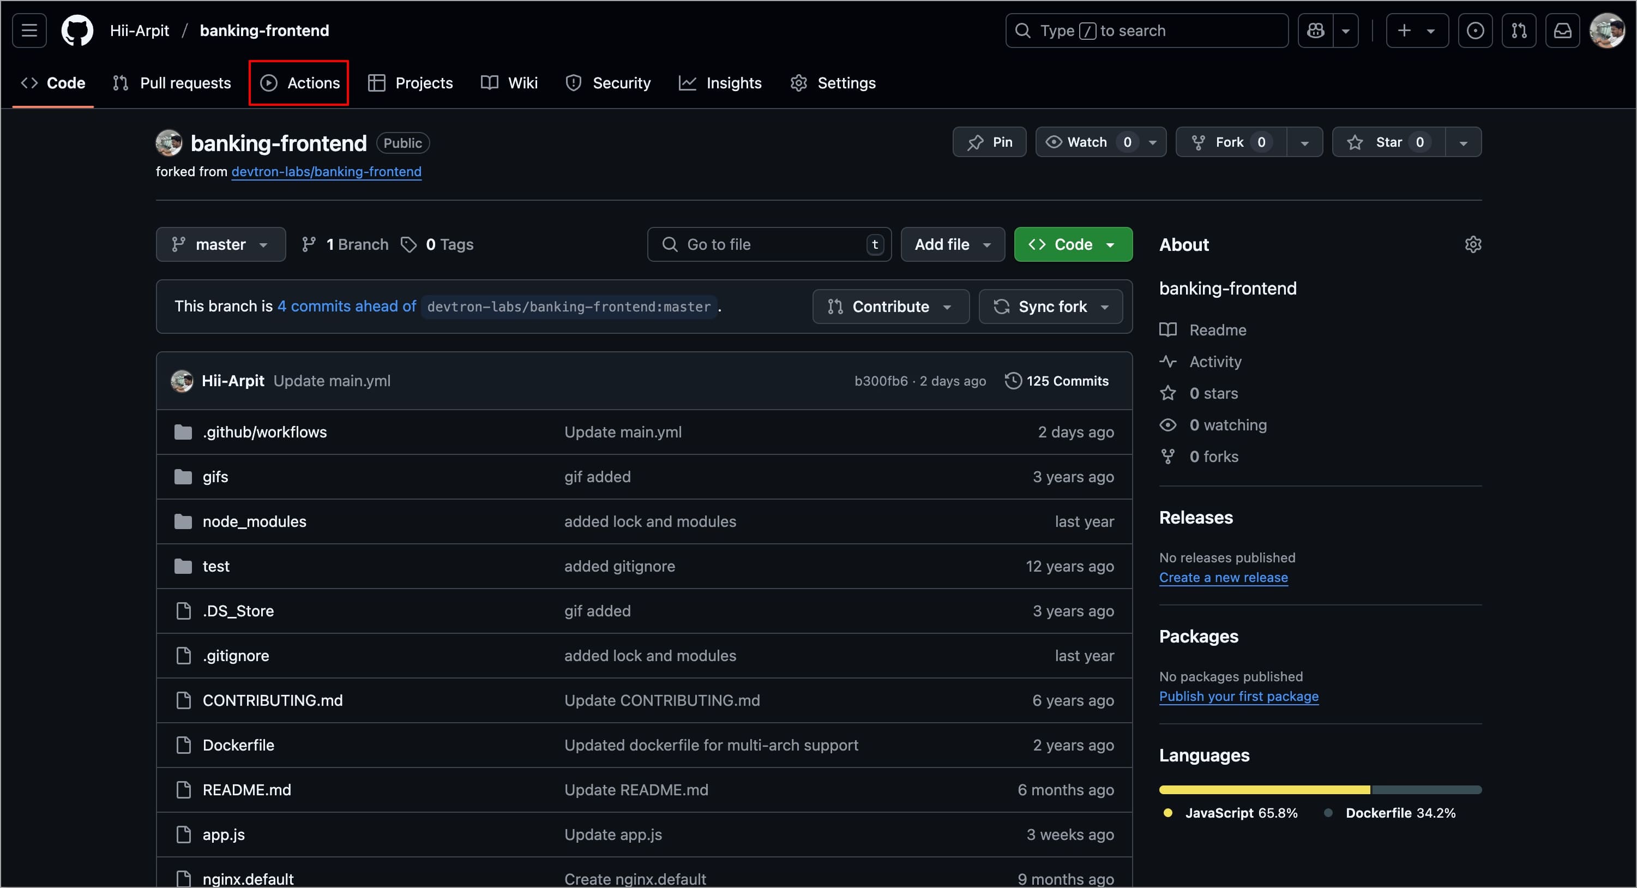Image resolution: width=1637 pixels, height=888 pixels.
Task: Open the GitHub homepage logo
Action: [x=77, y=31]
